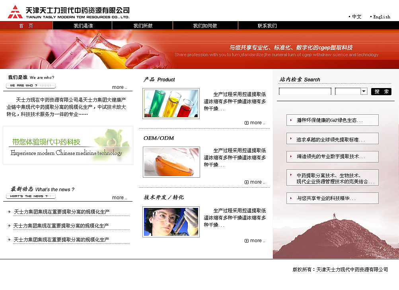Open the search category dropdown
Viewport: 399px width, 290px height.
364,91
